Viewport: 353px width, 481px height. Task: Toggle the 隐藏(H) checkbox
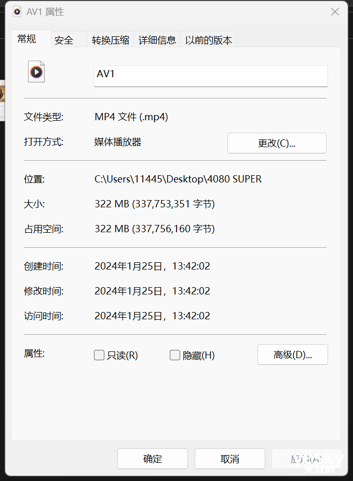click(x=175, y=355)
